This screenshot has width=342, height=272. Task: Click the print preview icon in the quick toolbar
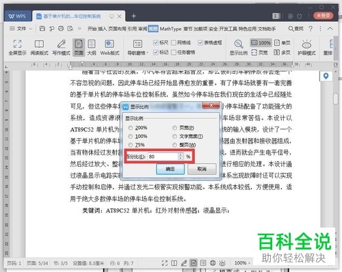70,29
